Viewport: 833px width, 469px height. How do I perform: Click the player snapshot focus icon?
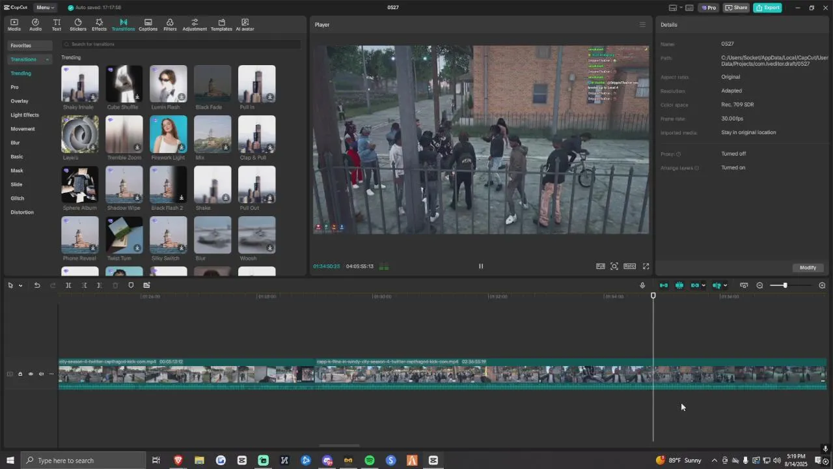click(614, 266)
